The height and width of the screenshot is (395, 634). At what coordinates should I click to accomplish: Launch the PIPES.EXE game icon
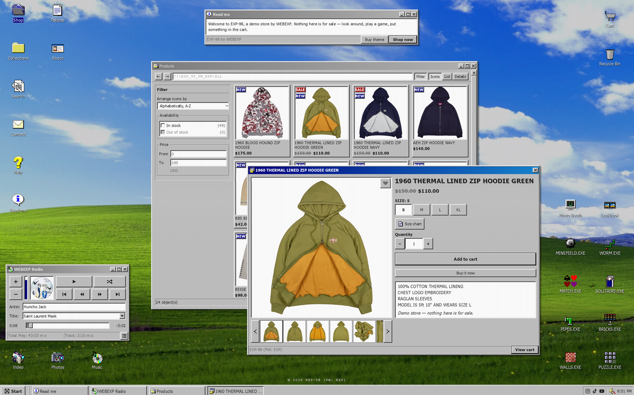pyautogui.click(x=570, y=322)
